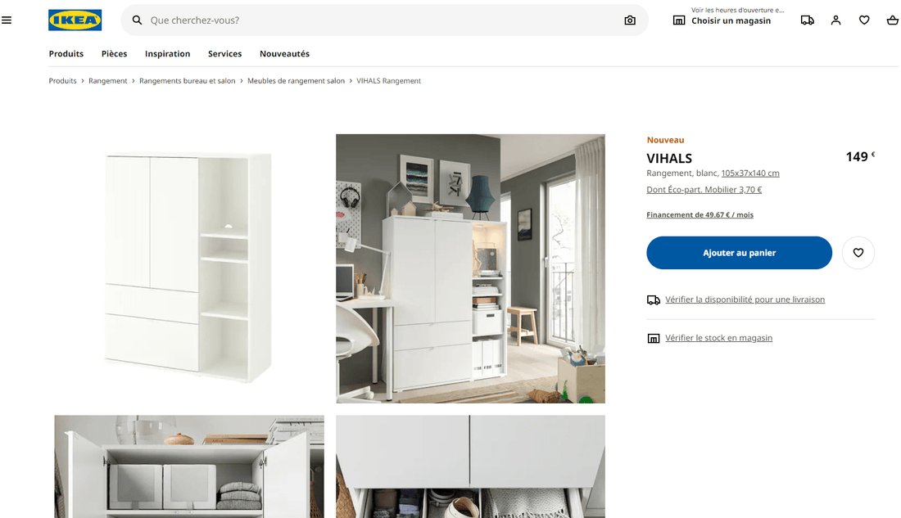Click the delivery truck icon in header

point(808,20)
